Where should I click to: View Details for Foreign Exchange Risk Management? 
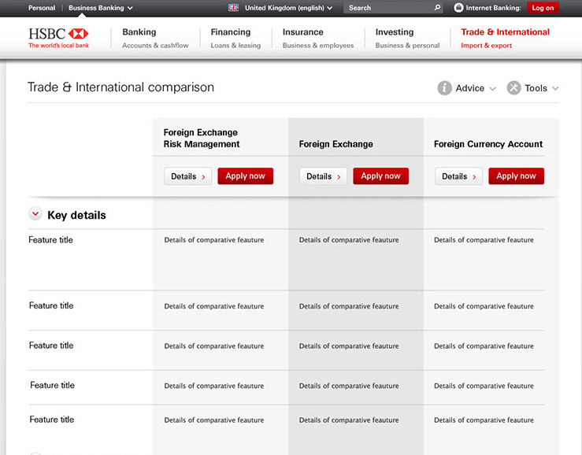pyautogui.click(x=188, y=176)
